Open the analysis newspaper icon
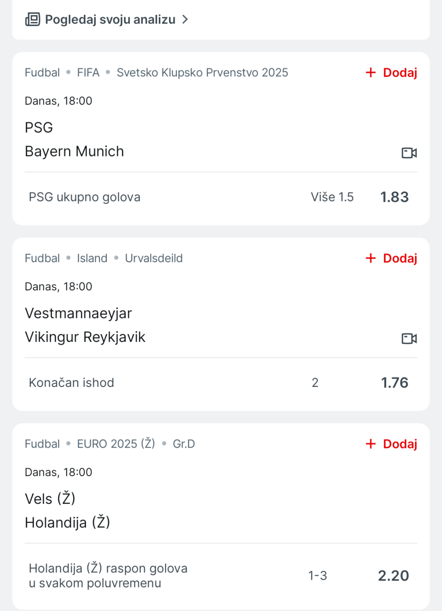The height and width of the screenshot is (611, 442). (32, 19)
